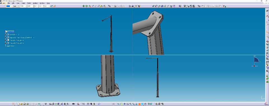
Task: Open the Start menu in CATIA
Action: [x=3, y=3]
